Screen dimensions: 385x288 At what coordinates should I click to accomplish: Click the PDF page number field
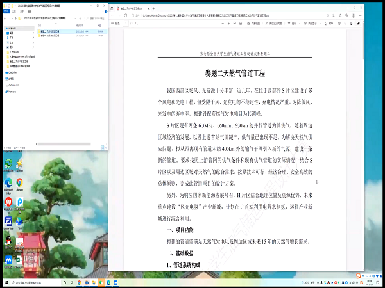pos(126,24)
